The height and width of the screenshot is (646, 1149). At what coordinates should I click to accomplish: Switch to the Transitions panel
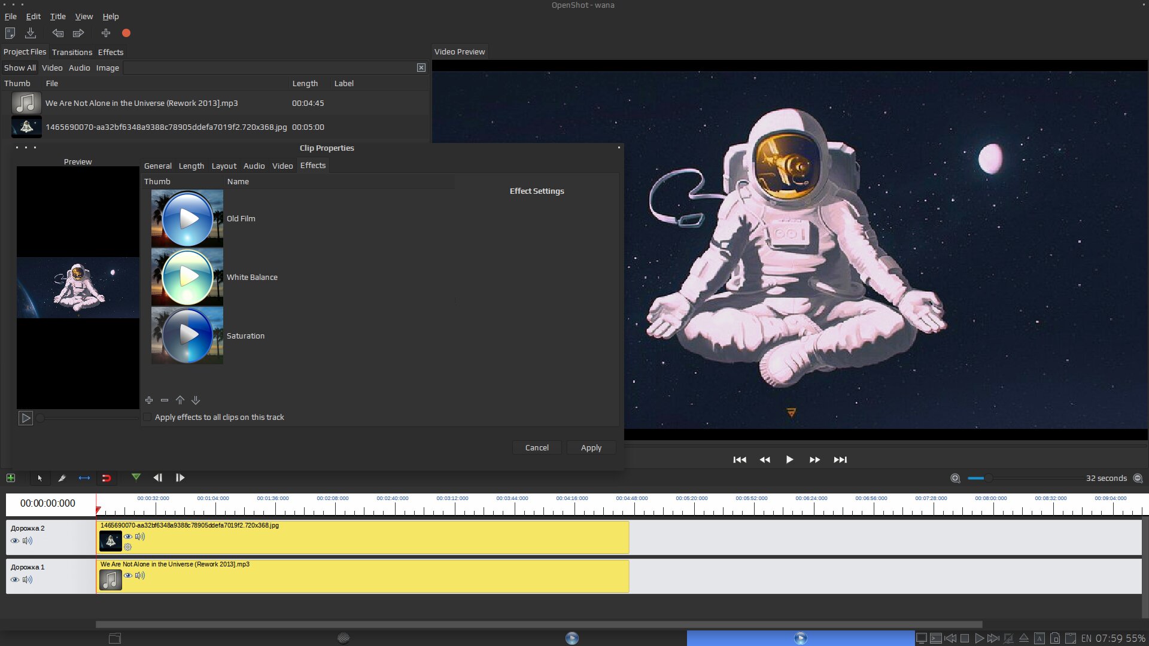(72, 52)
